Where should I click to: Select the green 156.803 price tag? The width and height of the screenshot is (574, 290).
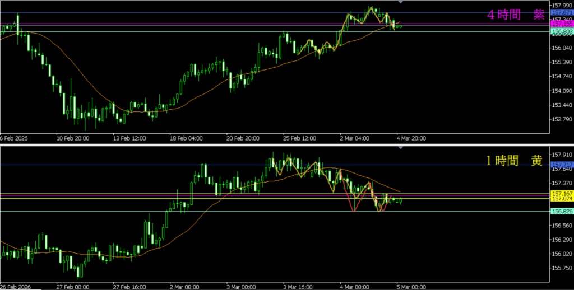click(x=562, y=32)
